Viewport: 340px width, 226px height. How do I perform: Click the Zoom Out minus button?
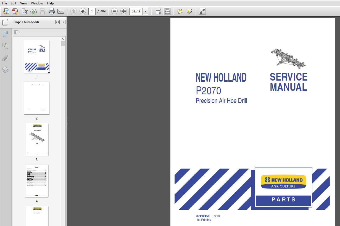pos(115,11)
